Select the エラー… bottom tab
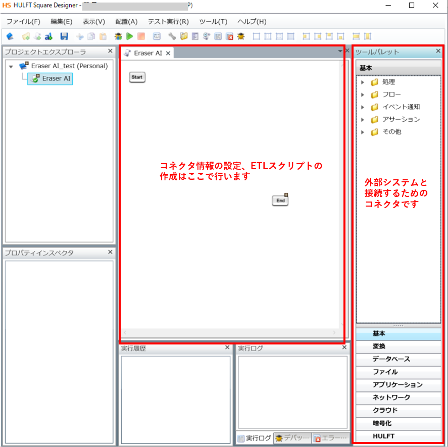Image resolution: width=448 pixels, height=447 pixels. tap(331, 438)
